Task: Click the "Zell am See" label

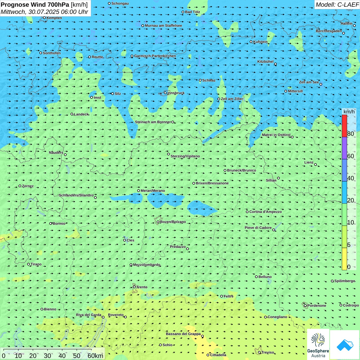Action: 309,82
